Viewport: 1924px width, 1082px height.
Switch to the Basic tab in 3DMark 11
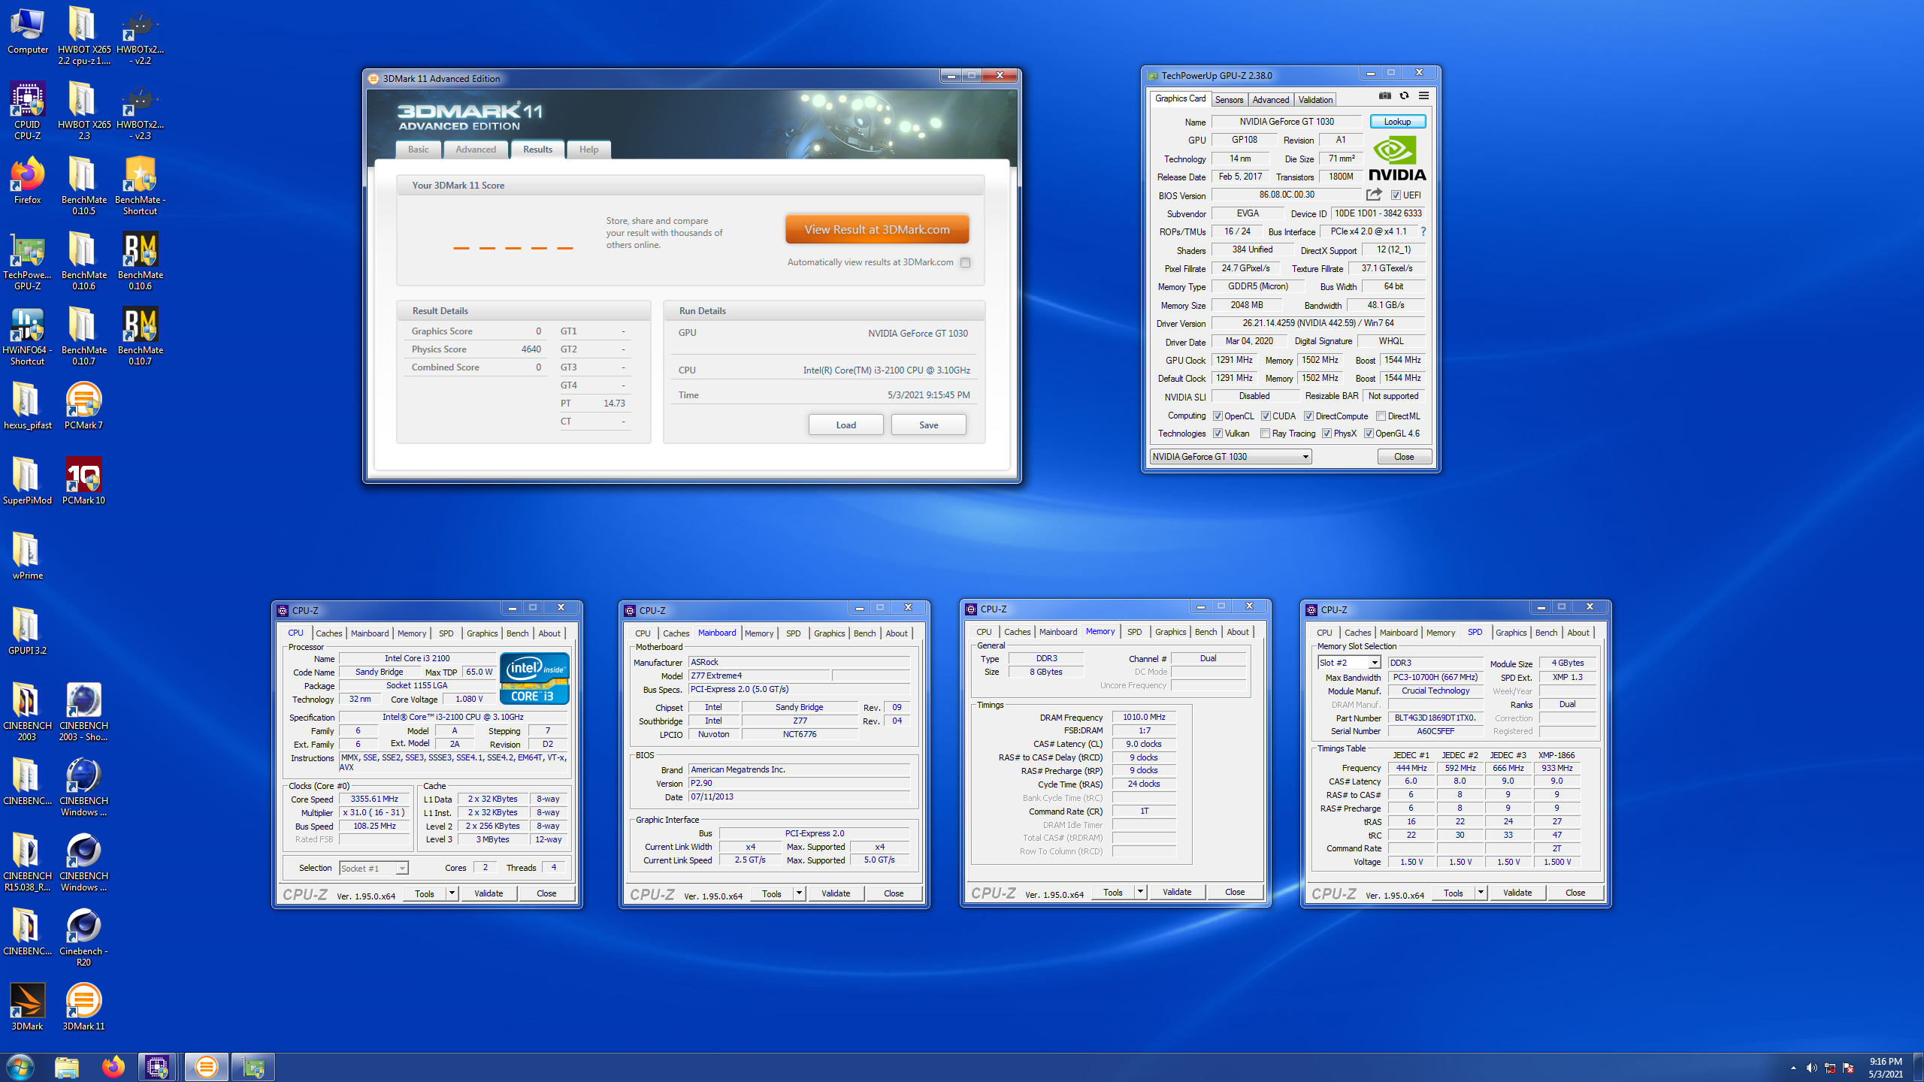418,150
